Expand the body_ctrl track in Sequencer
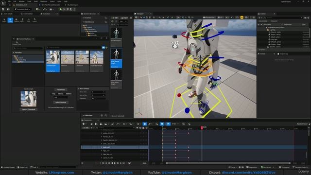The height and width of the screenshot is (175, 311). click(102, 147)
